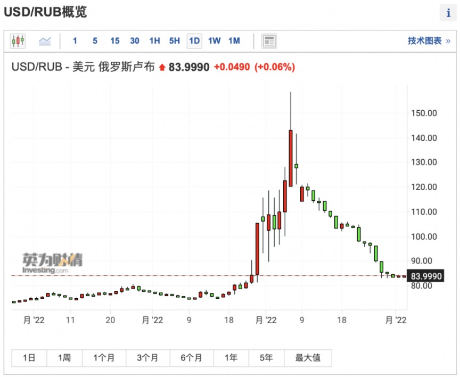
Task: Click the 最大值 max range button
Action: click(x=308, y=358)
